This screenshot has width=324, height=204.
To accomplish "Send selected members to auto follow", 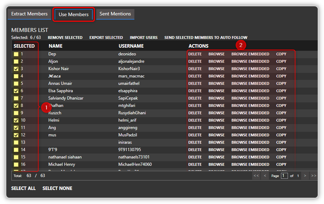I will [x=206, y=38].
